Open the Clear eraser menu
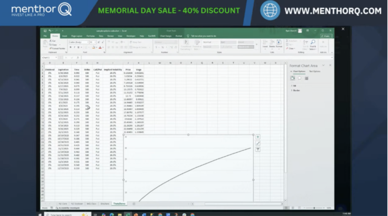This screenshot has width=388, height=216. 291,49
